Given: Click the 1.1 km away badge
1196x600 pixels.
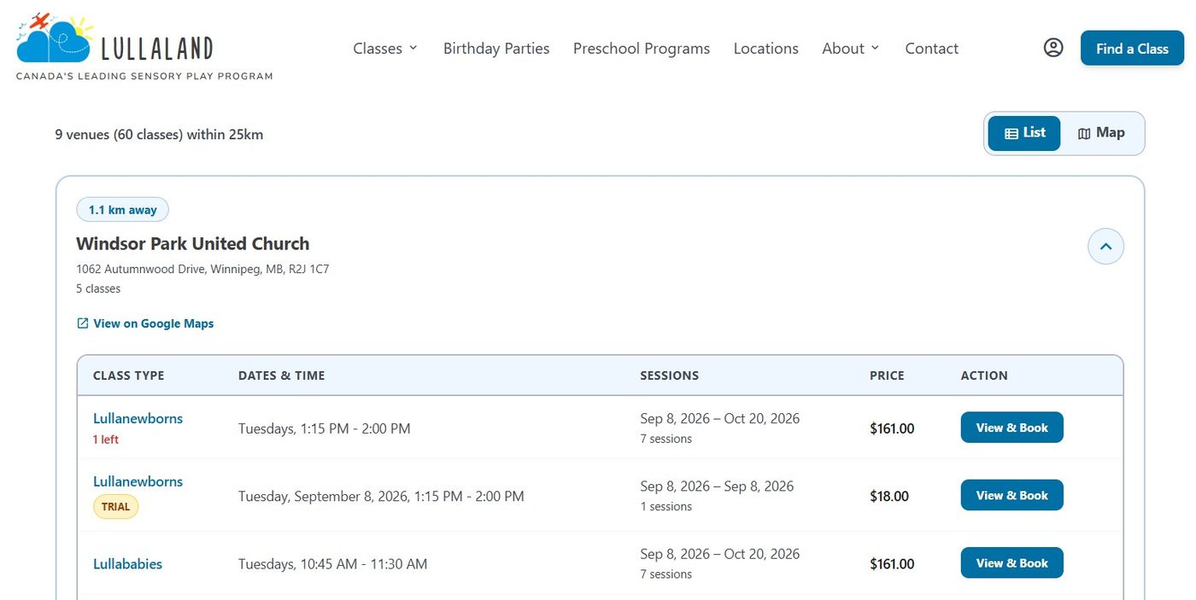Looking at the screenshot, I should click(123, 209).
